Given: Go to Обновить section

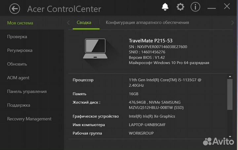Looking at the screenshot, I should [17, 64].
